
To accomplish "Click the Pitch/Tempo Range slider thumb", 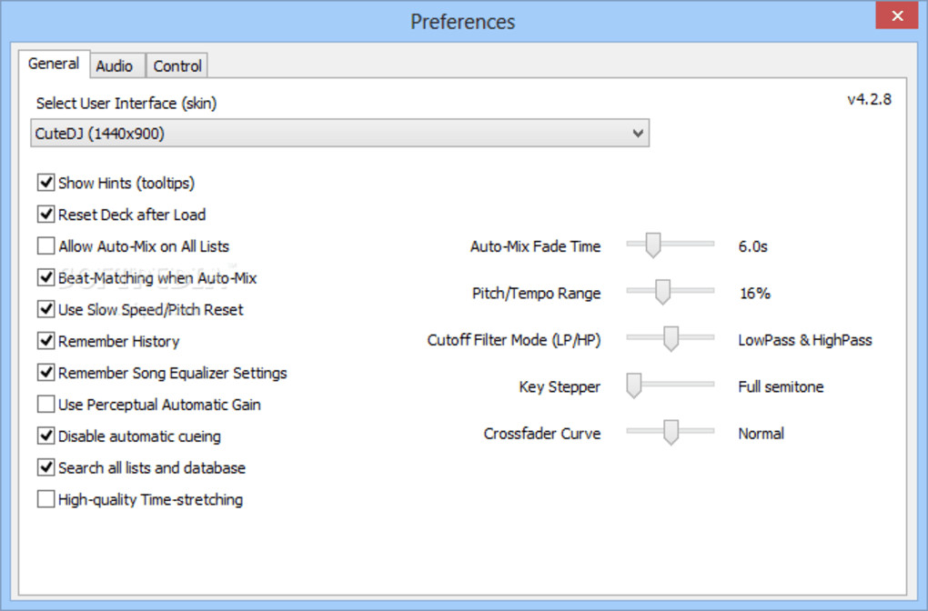I will 663,292.
